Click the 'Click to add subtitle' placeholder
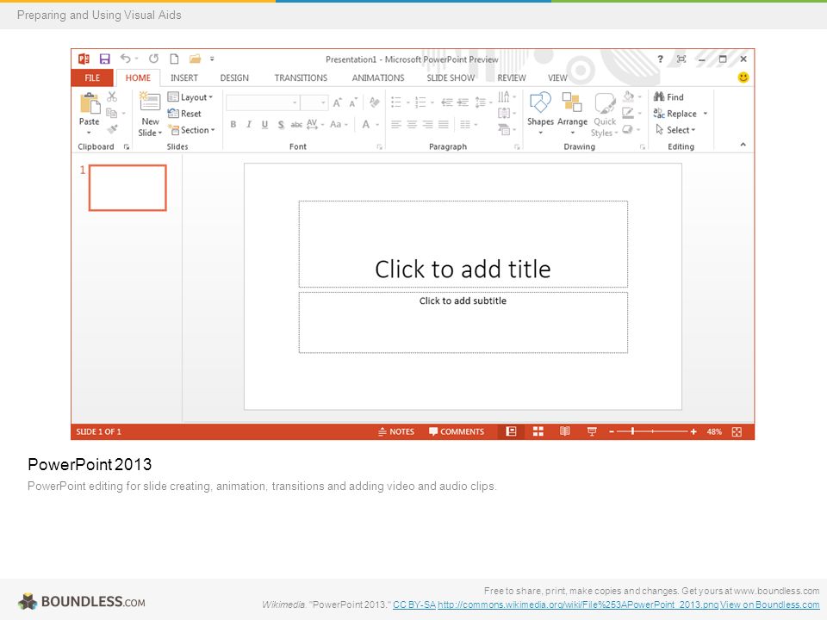Image resolution: width=827 pixels, height=620 pixels. tap(463, 322)
